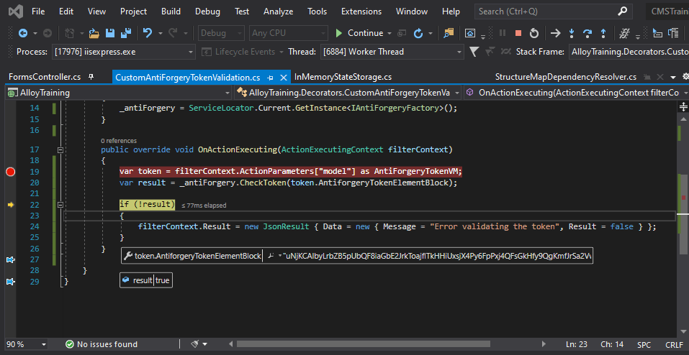Save the current file with the disk icon

110,33
